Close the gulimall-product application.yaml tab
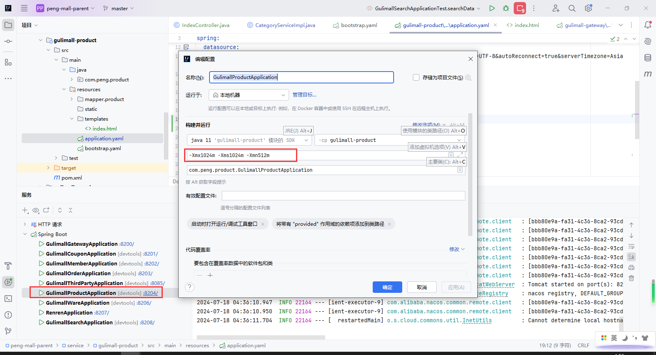The height and width of the screenshot is (355, 656). [x=495, y=25]
